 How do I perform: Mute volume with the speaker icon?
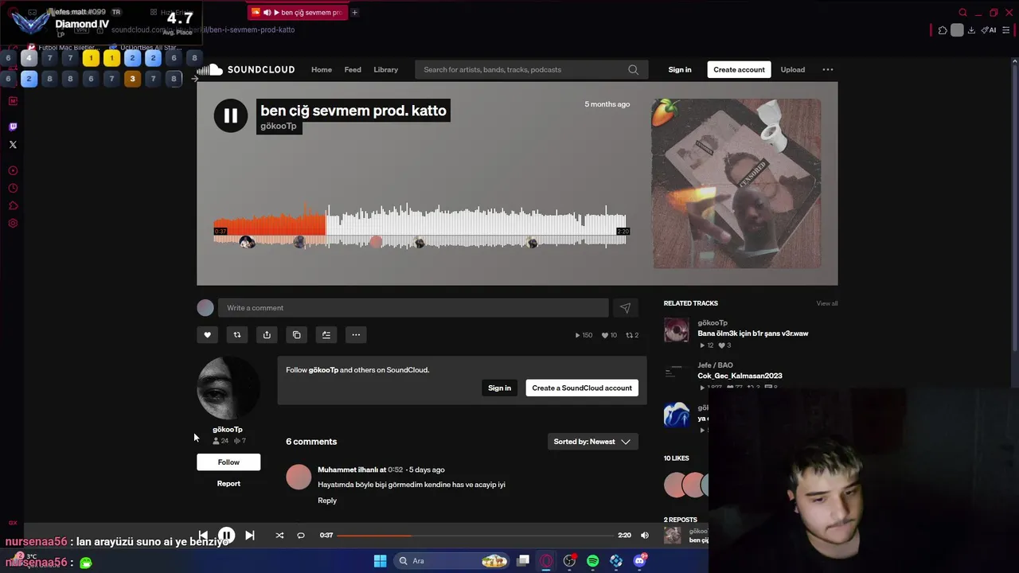tap(645, 536)
